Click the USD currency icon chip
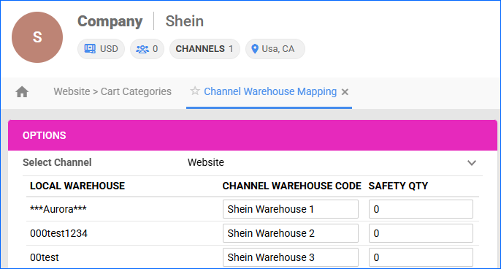This screenshot has width=501, height=269. coord(101,49)
